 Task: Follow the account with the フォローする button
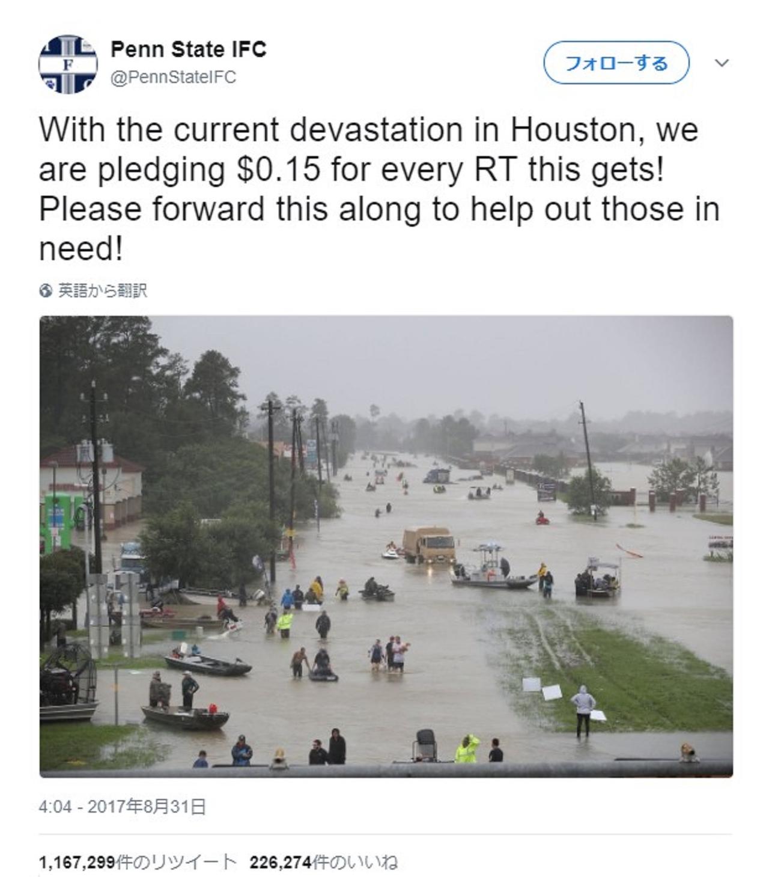[x=616, y=63]
